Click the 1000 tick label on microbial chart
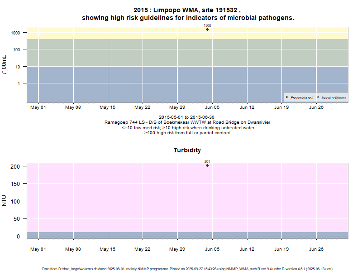 point(16,33)
